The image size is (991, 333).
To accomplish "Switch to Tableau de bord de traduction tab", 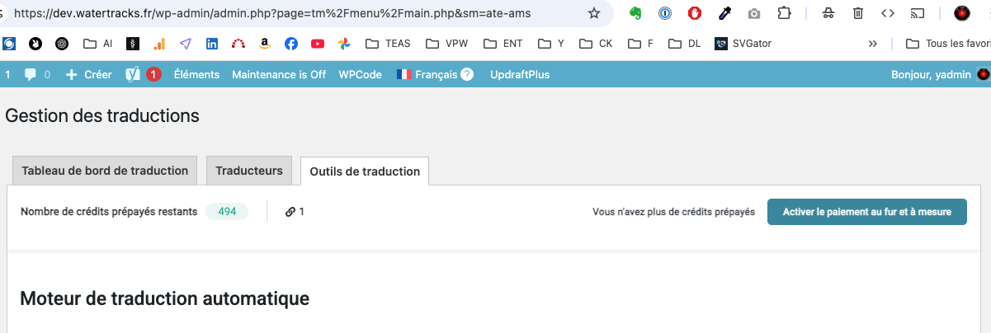I will tap(105, 171).
